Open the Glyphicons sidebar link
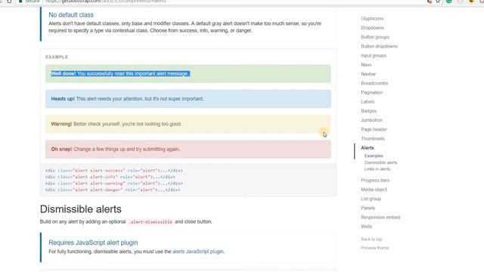484x272 pixels. (372, 18)
